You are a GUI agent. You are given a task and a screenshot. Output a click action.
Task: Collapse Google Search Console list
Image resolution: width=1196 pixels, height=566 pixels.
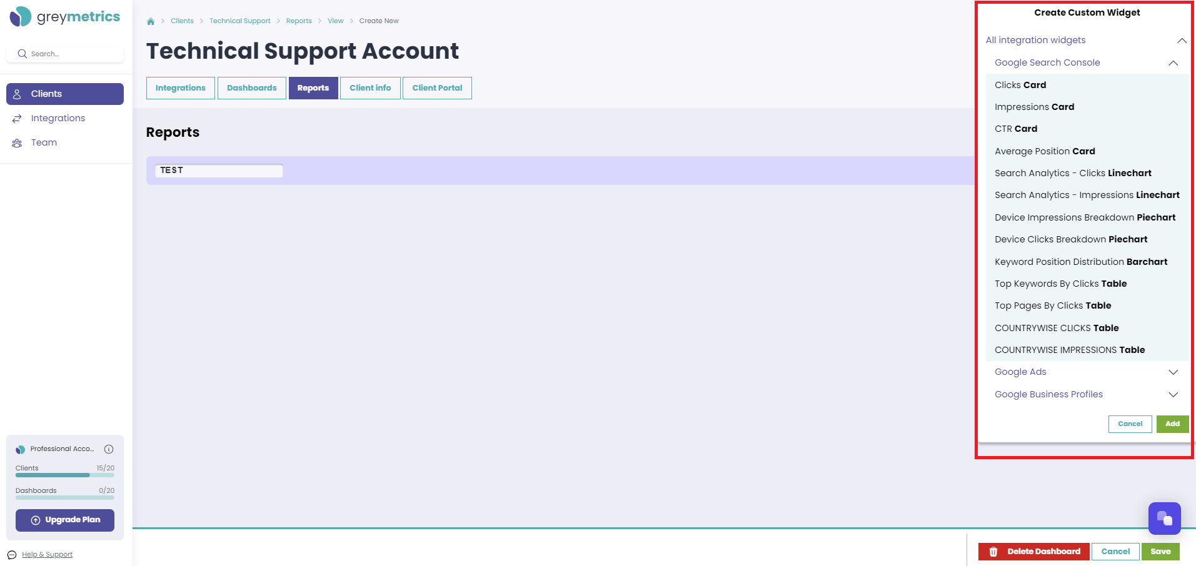[1173, 63]
